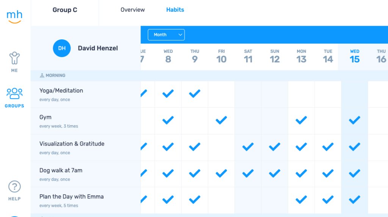
Task: Open the Month view dropdown
Action: point(166,35)
